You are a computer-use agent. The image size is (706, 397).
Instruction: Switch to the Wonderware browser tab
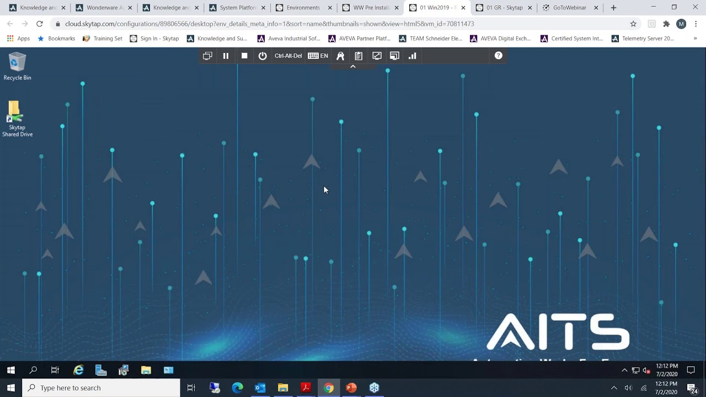click(105, 8)
